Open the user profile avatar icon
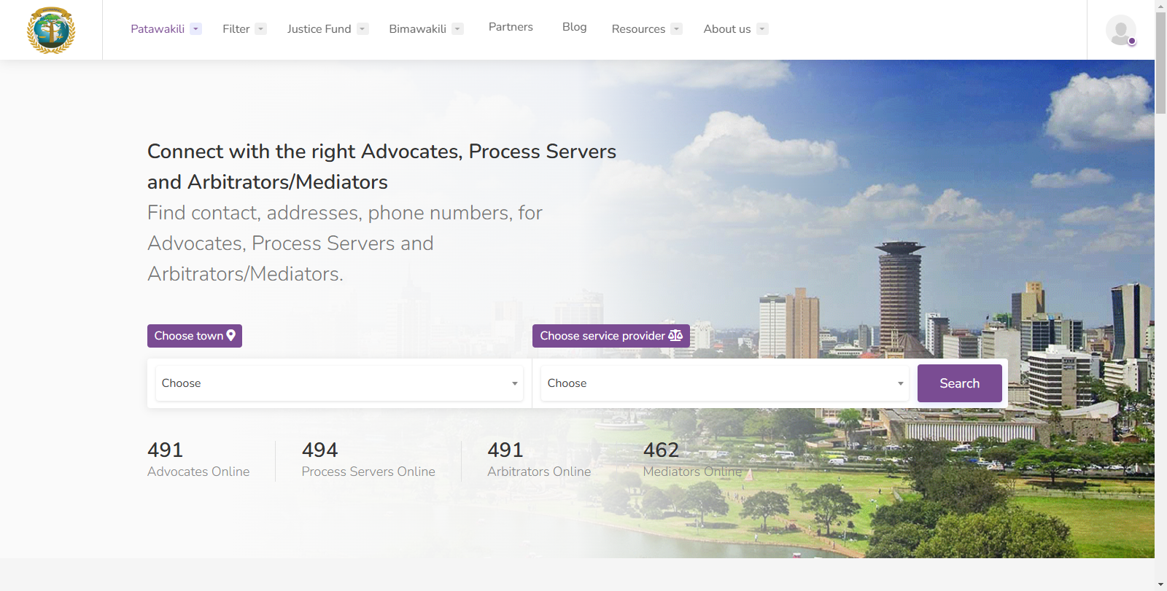The height and width of the screenshot is (591, 1167). click(1121, 30)
